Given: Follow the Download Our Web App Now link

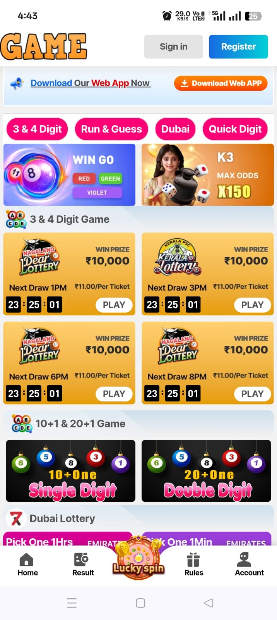Looking at the screenshot, I should 90,83.
